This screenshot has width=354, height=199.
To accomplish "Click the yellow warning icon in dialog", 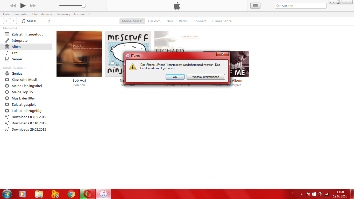I will pos(133,67).
